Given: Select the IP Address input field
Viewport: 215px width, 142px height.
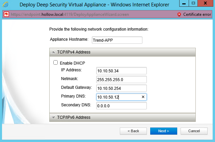Looking at the screenshot, I should 121,71.
